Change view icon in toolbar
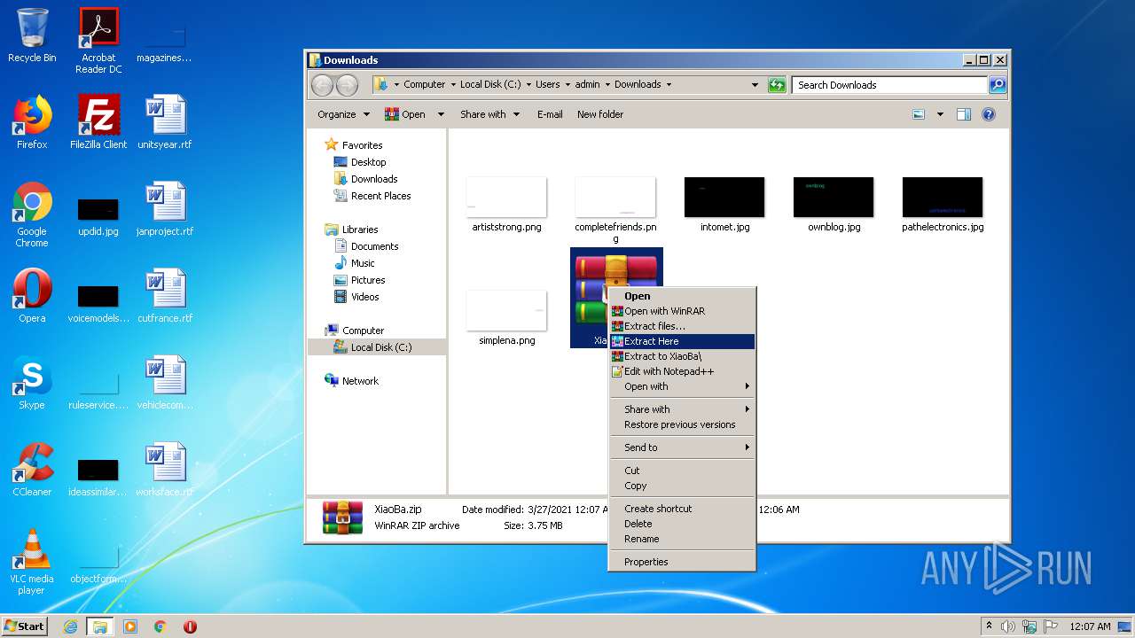The height and width of the screenshot is (638, 1135). (919, 114)
